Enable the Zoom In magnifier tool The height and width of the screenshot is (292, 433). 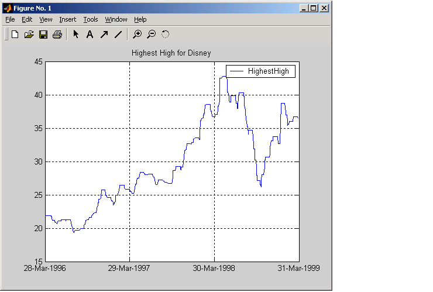point(138,35)
